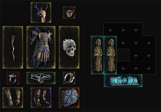Add idol in bottom-right plus slot
Screen dimensions: 161x112
(149, 68)
